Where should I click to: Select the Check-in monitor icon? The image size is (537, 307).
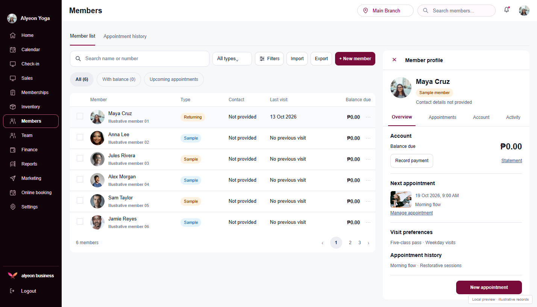point(13,64)
